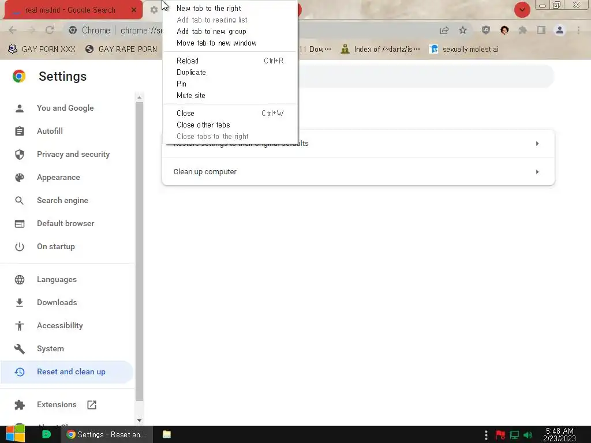Click the reload page icon in toolbar

[x=50, y=30]
